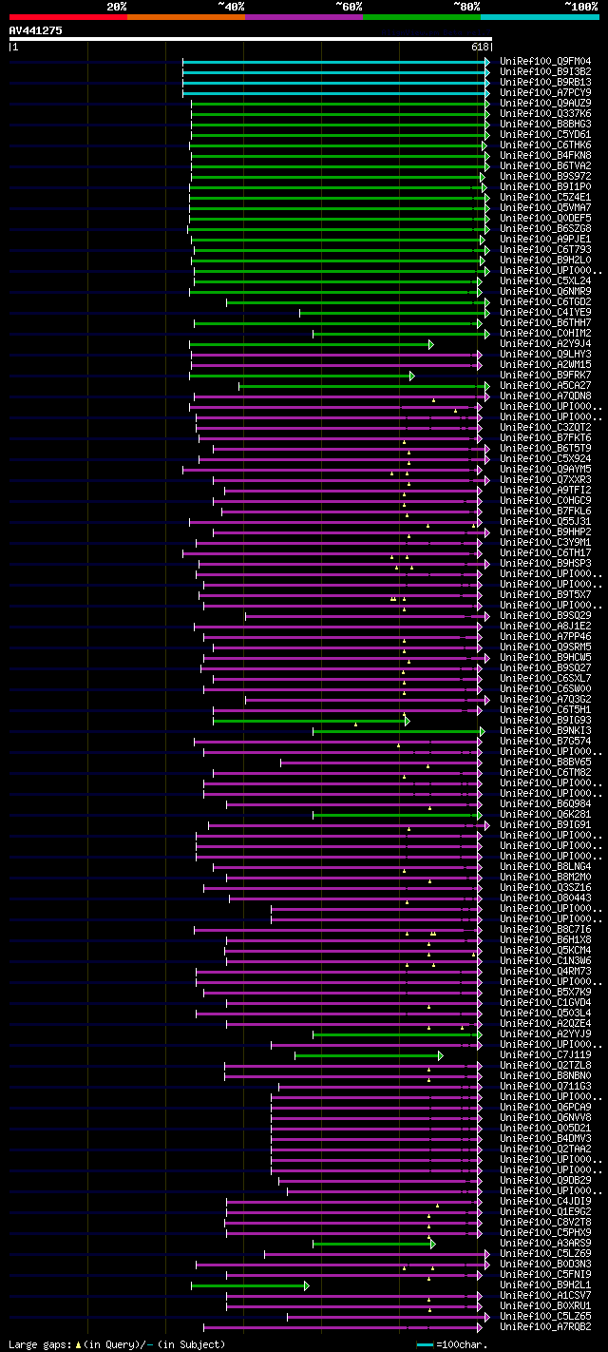Select hit label UniRef100_B8LNG4
608x1352 pixels.
(x=545, y=866)
